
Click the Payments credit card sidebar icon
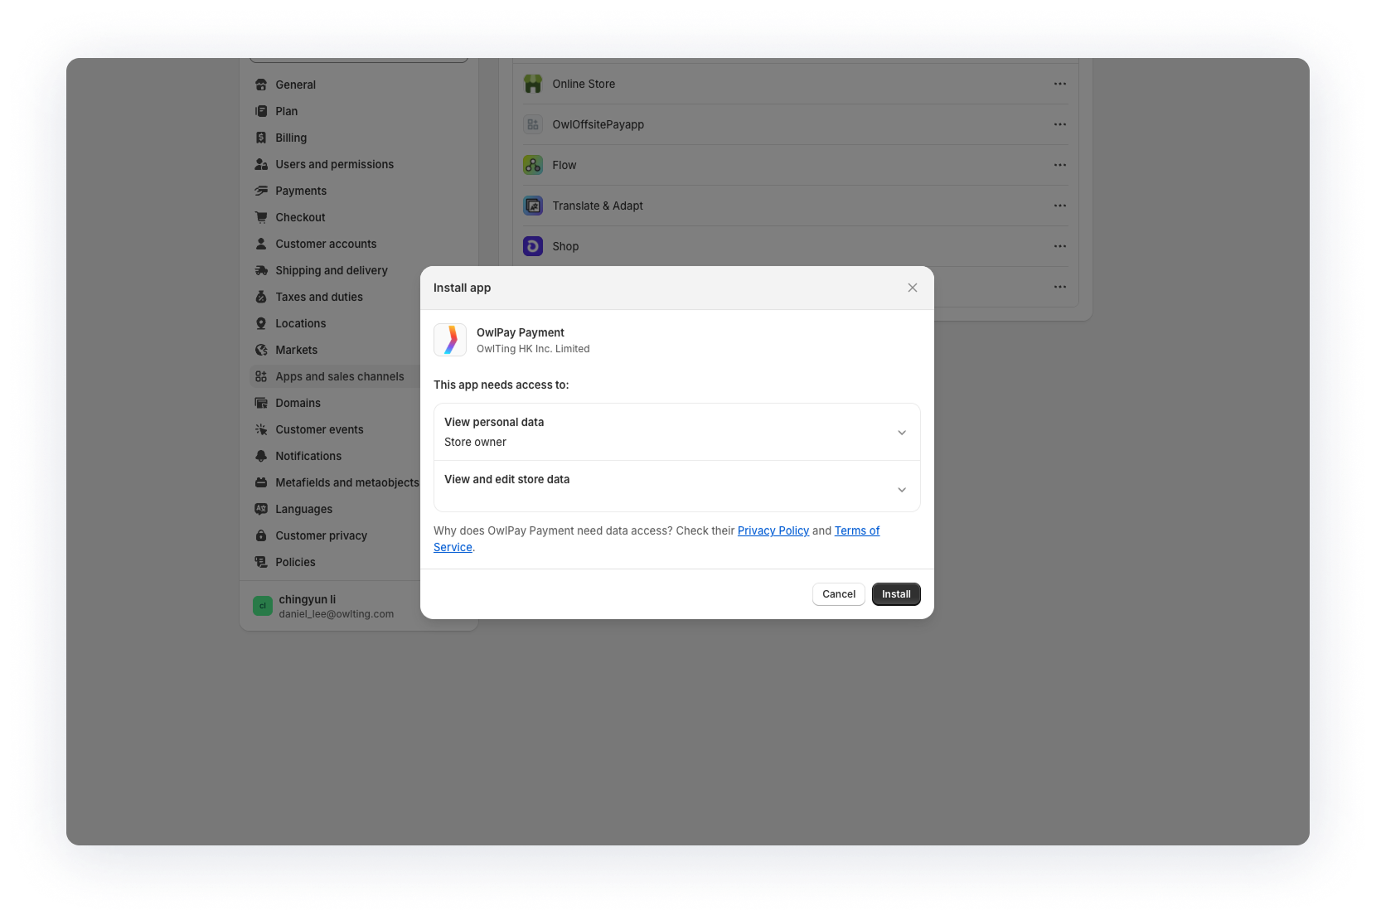(261, 191)
